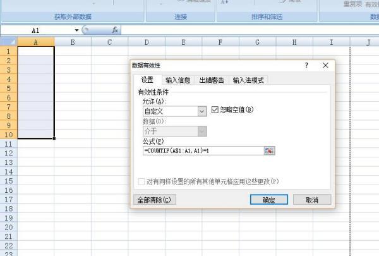The width and height of the screenshot is (379, 256).
Task: Toggle the 忽略空值 checkbox
Action: click(215, 110)
